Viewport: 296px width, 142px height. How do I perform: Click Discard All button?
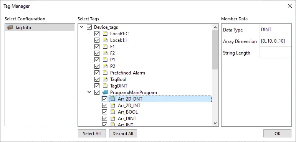coord(123,134)
